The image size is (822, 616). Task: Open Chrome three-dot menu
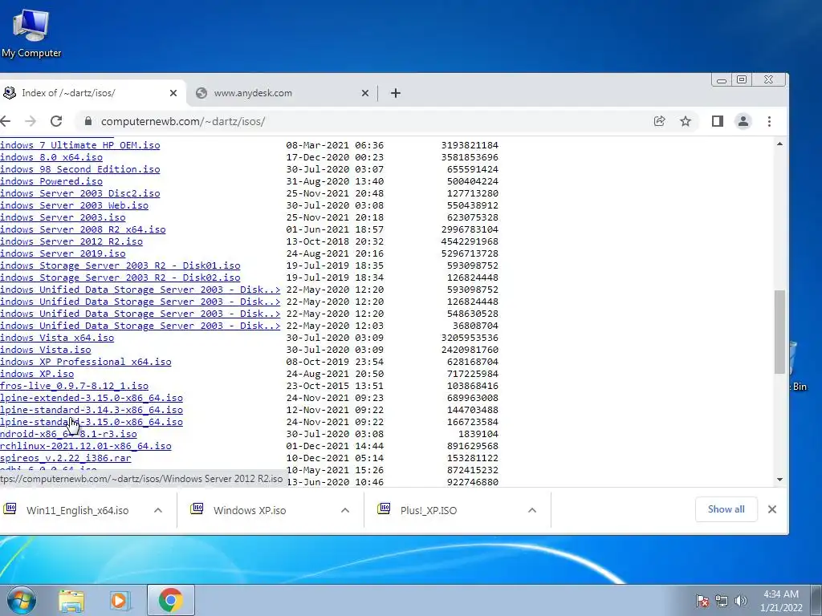click(769, 122)
